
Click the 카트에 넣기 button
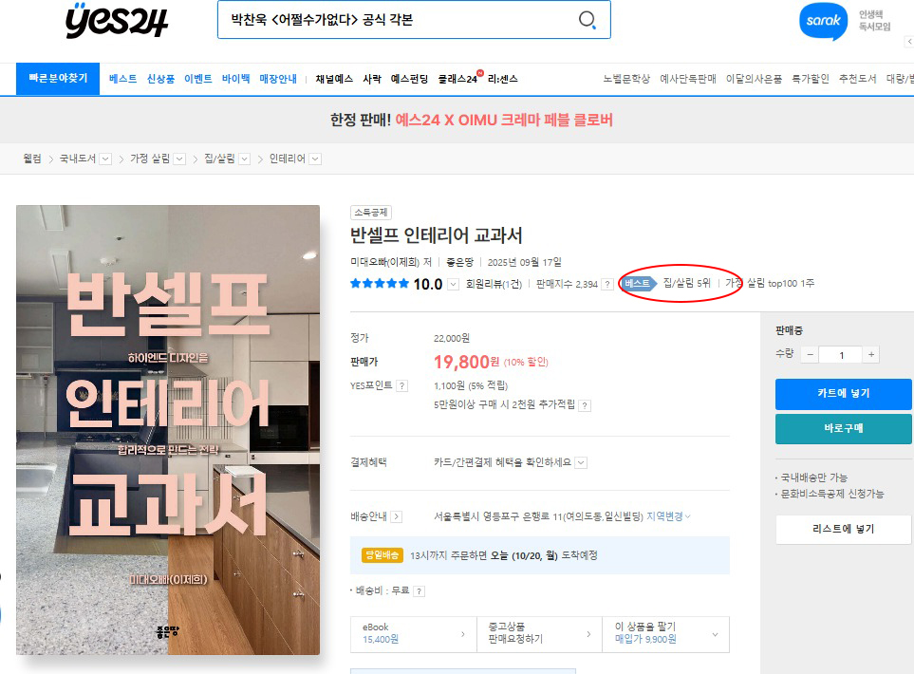coord(843,394)
